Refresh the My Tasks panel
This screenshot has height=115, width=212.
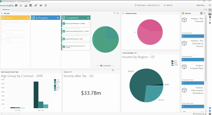(118, 13)
